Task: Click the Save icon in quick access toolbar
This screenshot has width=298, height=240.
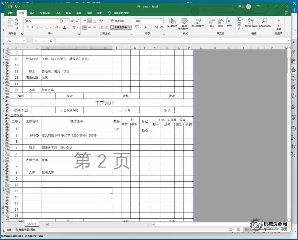Action: click(x=10, y=6)
